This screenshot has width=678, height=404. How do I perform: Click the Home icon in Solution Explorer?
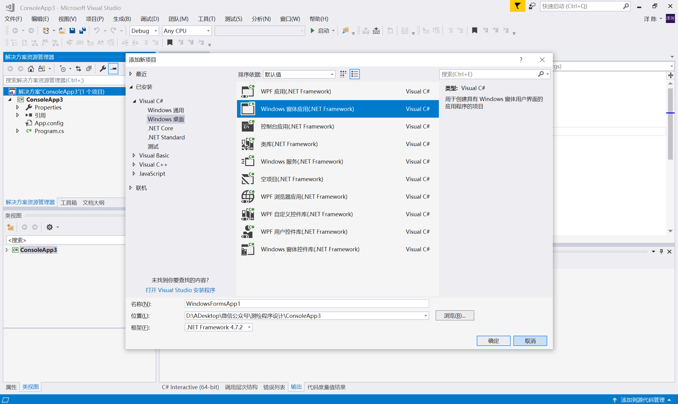pos(31,69)
